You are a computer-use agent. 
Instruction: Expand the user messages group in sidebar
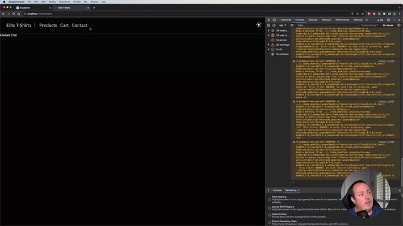click(x=269, y=35)
